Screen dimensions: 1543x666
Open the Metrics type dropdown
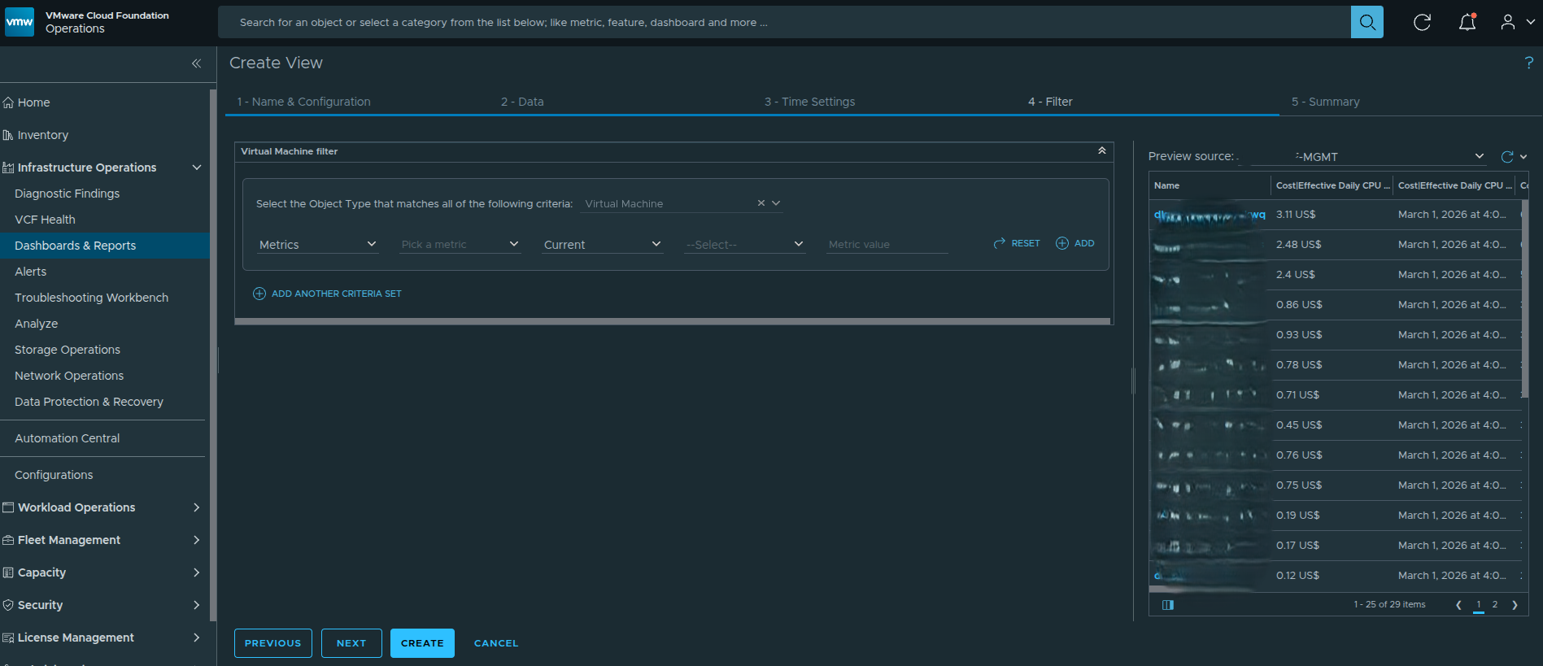(x=317, y=244)
